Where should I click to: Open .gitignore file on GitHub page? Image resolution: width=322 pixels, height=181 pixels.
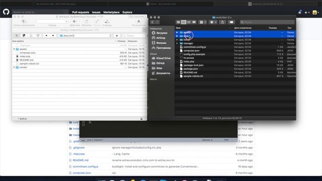click(x=78, y=147)
